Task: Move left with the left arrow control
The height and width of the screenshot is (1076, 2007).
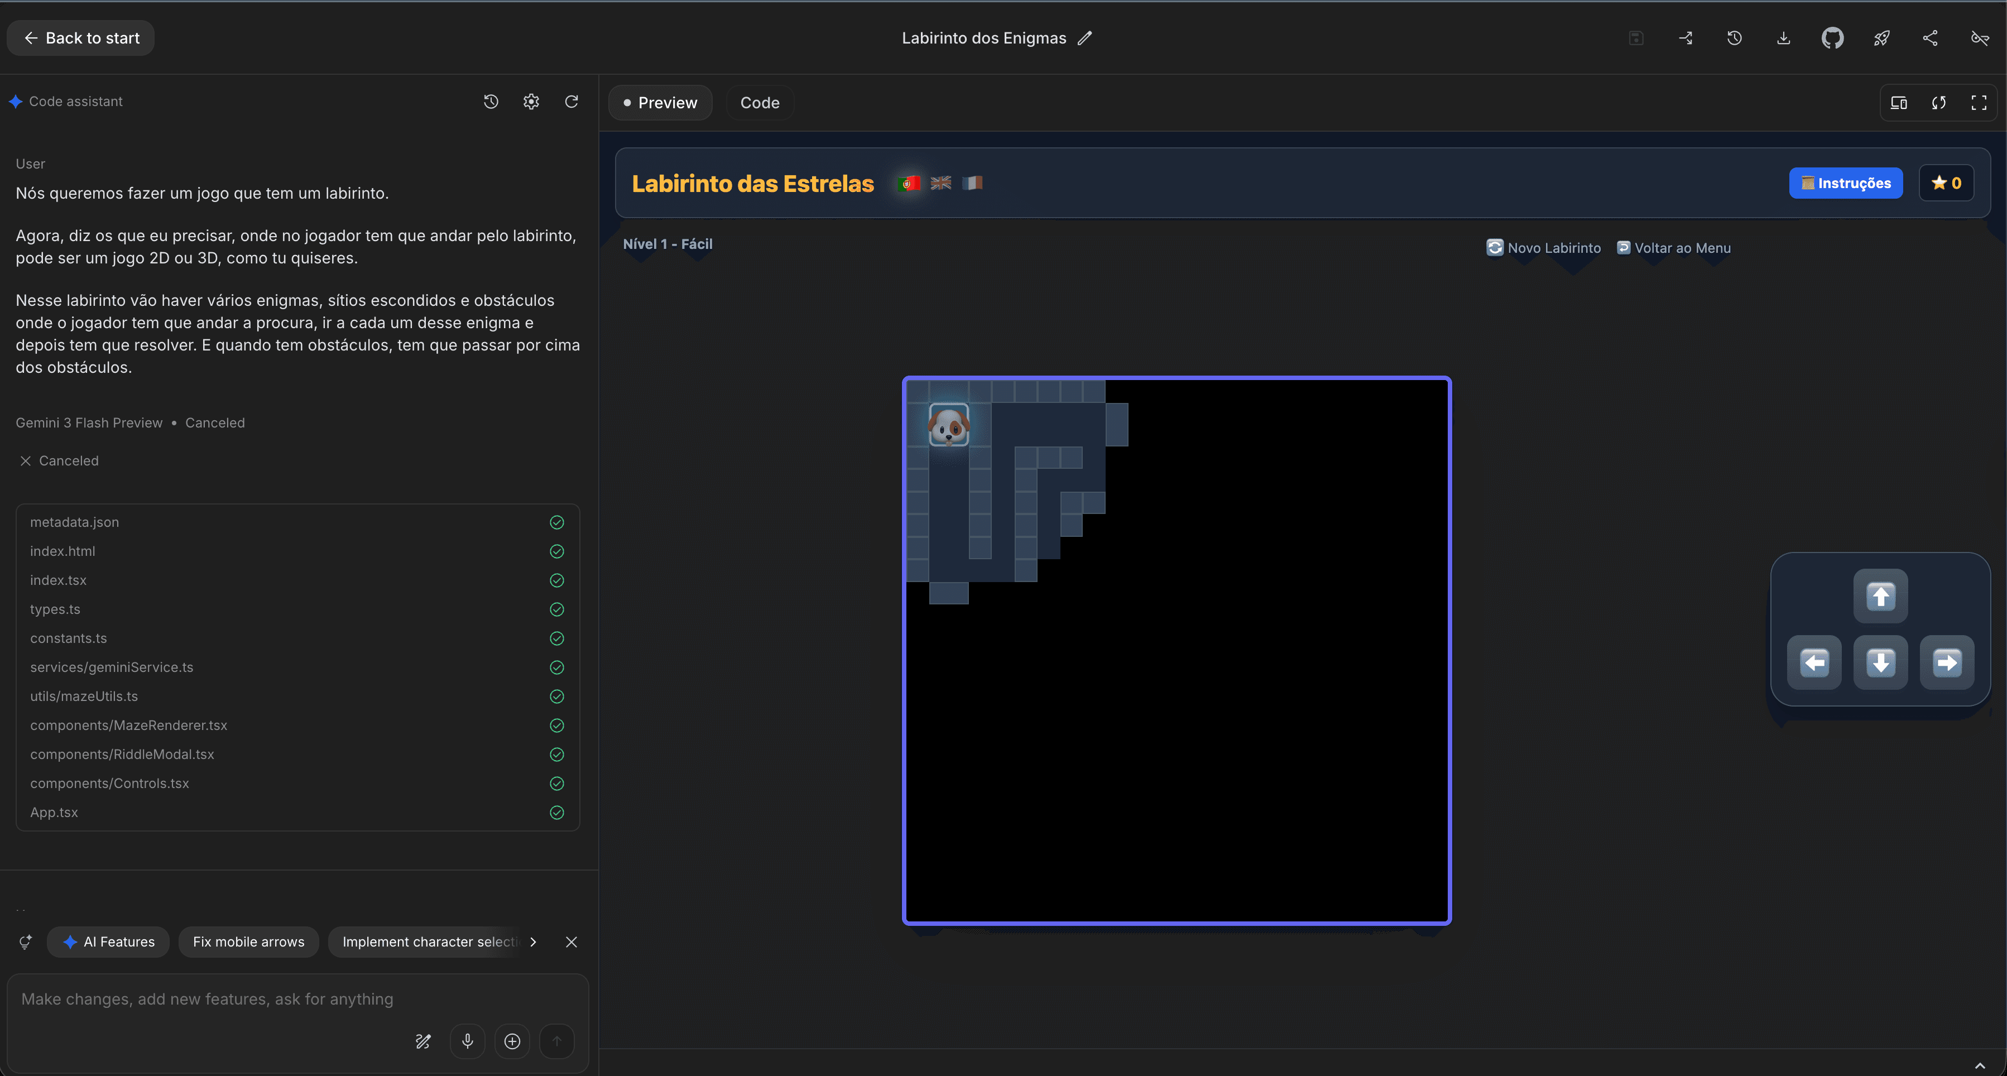Action: 1814,662
